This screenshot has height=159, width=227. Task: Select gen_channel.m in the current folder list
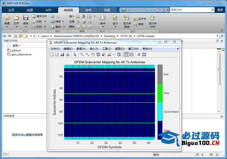(21, 54)
